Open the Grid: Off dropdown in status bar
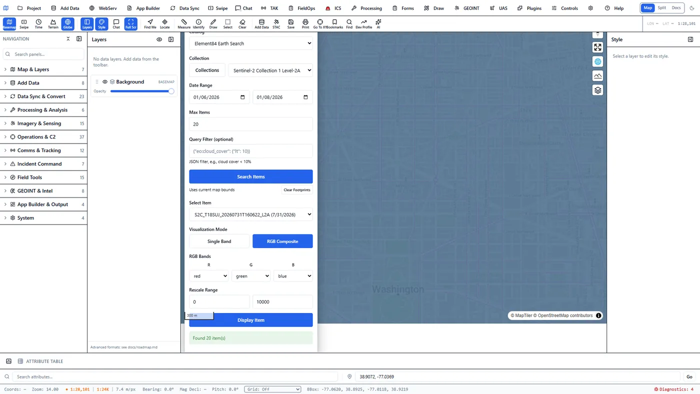Screen dimensions: 700x394 click(272, 389)
